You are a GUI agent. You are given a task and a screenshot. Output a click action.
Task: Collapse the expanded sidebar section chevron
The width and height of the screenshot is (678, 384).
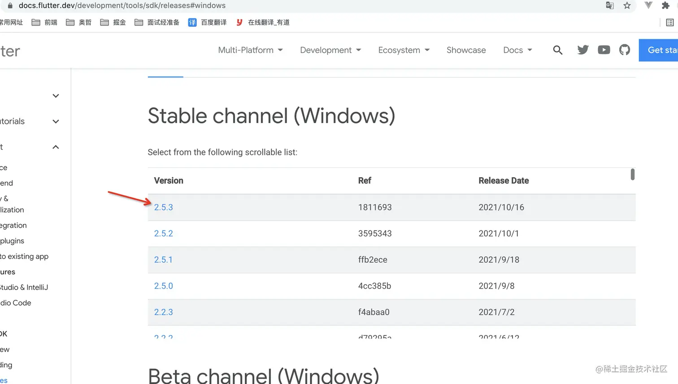pos(56,147)
